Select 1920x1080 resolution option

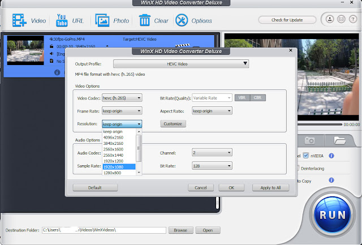(x=119, y=167)
